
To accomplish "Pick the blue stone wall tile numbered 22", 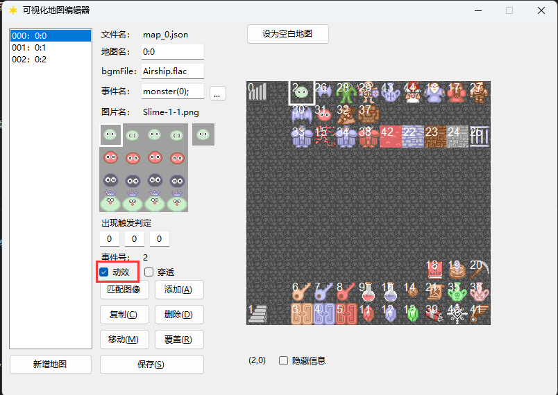I will pyautogui.click(x=412, y=137).
